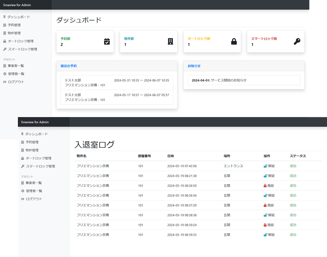
Task: Click the エントランス location cell
Action: pyautogui.click(x=234, y=166)
